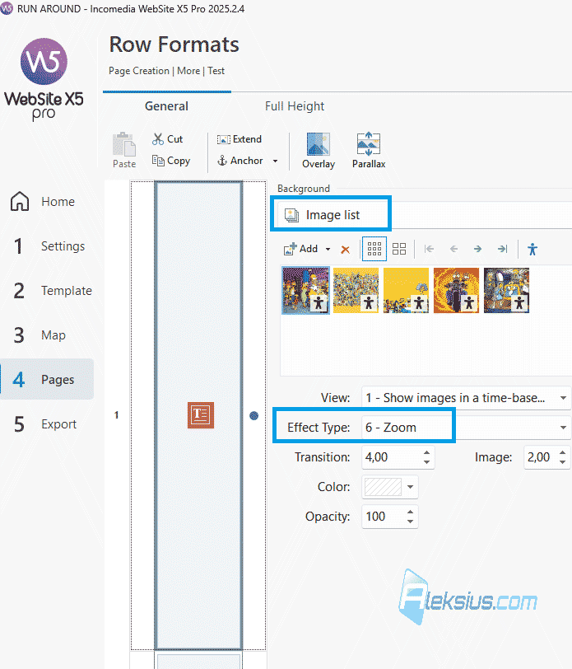Expand the Add button dropdown arrow

(x=328, y=249)
